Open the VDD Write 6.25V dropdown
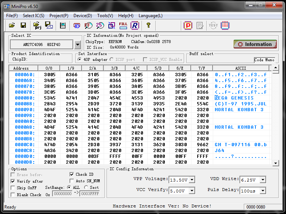Viewport: 286px width, 214px height. coord(263,180)
